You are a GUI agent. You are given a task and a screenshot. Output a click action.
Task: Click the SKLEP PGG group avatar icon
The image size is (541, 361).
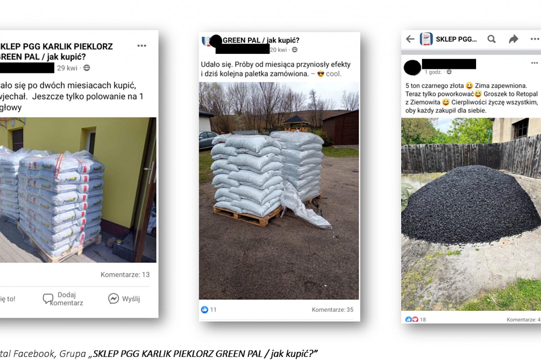pos(426,39)
